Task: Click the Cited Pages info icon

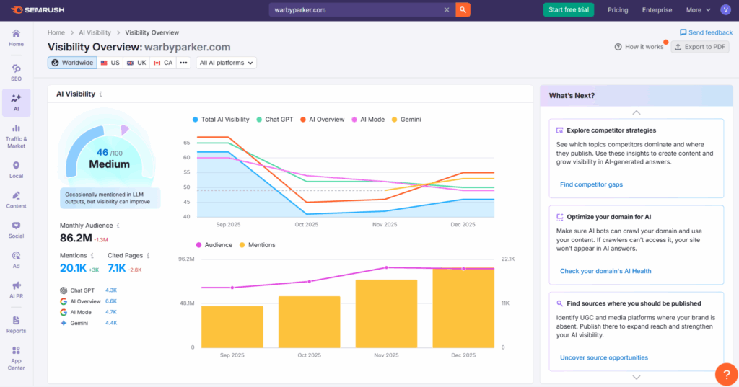Action: 148,256
